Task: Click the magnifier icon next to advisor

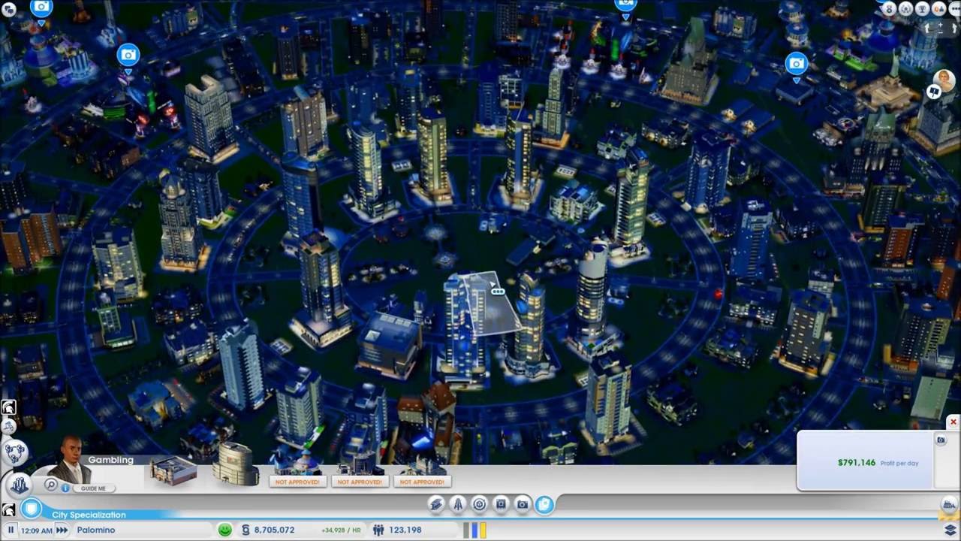Action: (x=50, y=485)
